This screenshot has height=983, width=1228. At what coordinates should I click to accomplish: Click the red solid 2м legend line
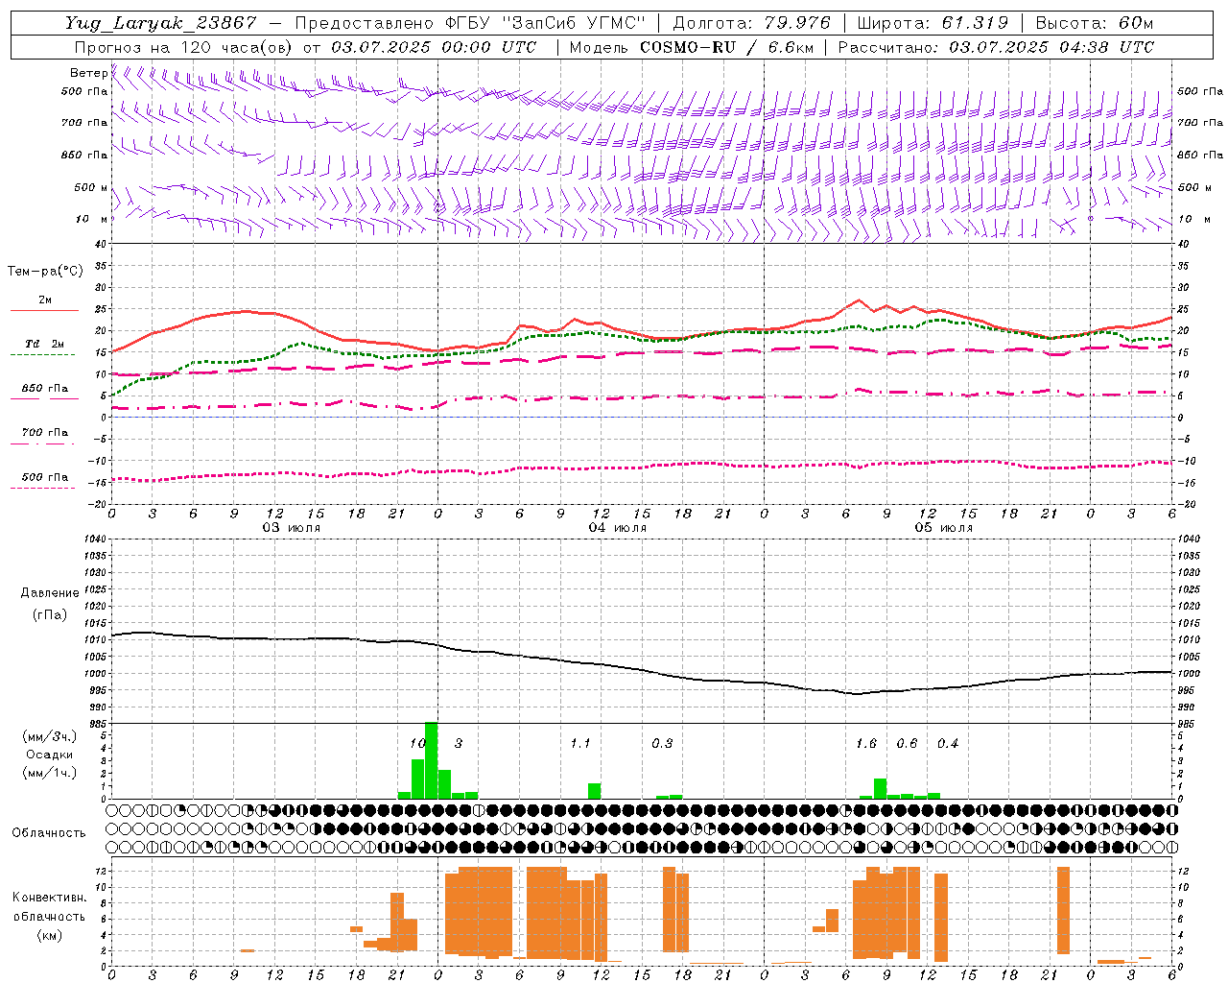pyautogui.click(x=44, y=311)
